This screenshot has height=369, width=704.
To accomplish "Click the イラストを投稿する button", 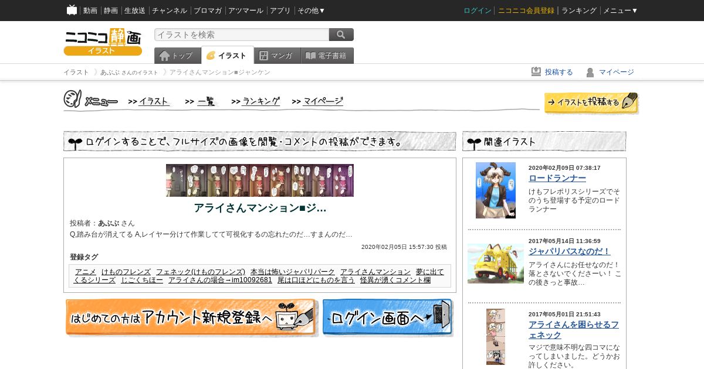I will (591, 102).
